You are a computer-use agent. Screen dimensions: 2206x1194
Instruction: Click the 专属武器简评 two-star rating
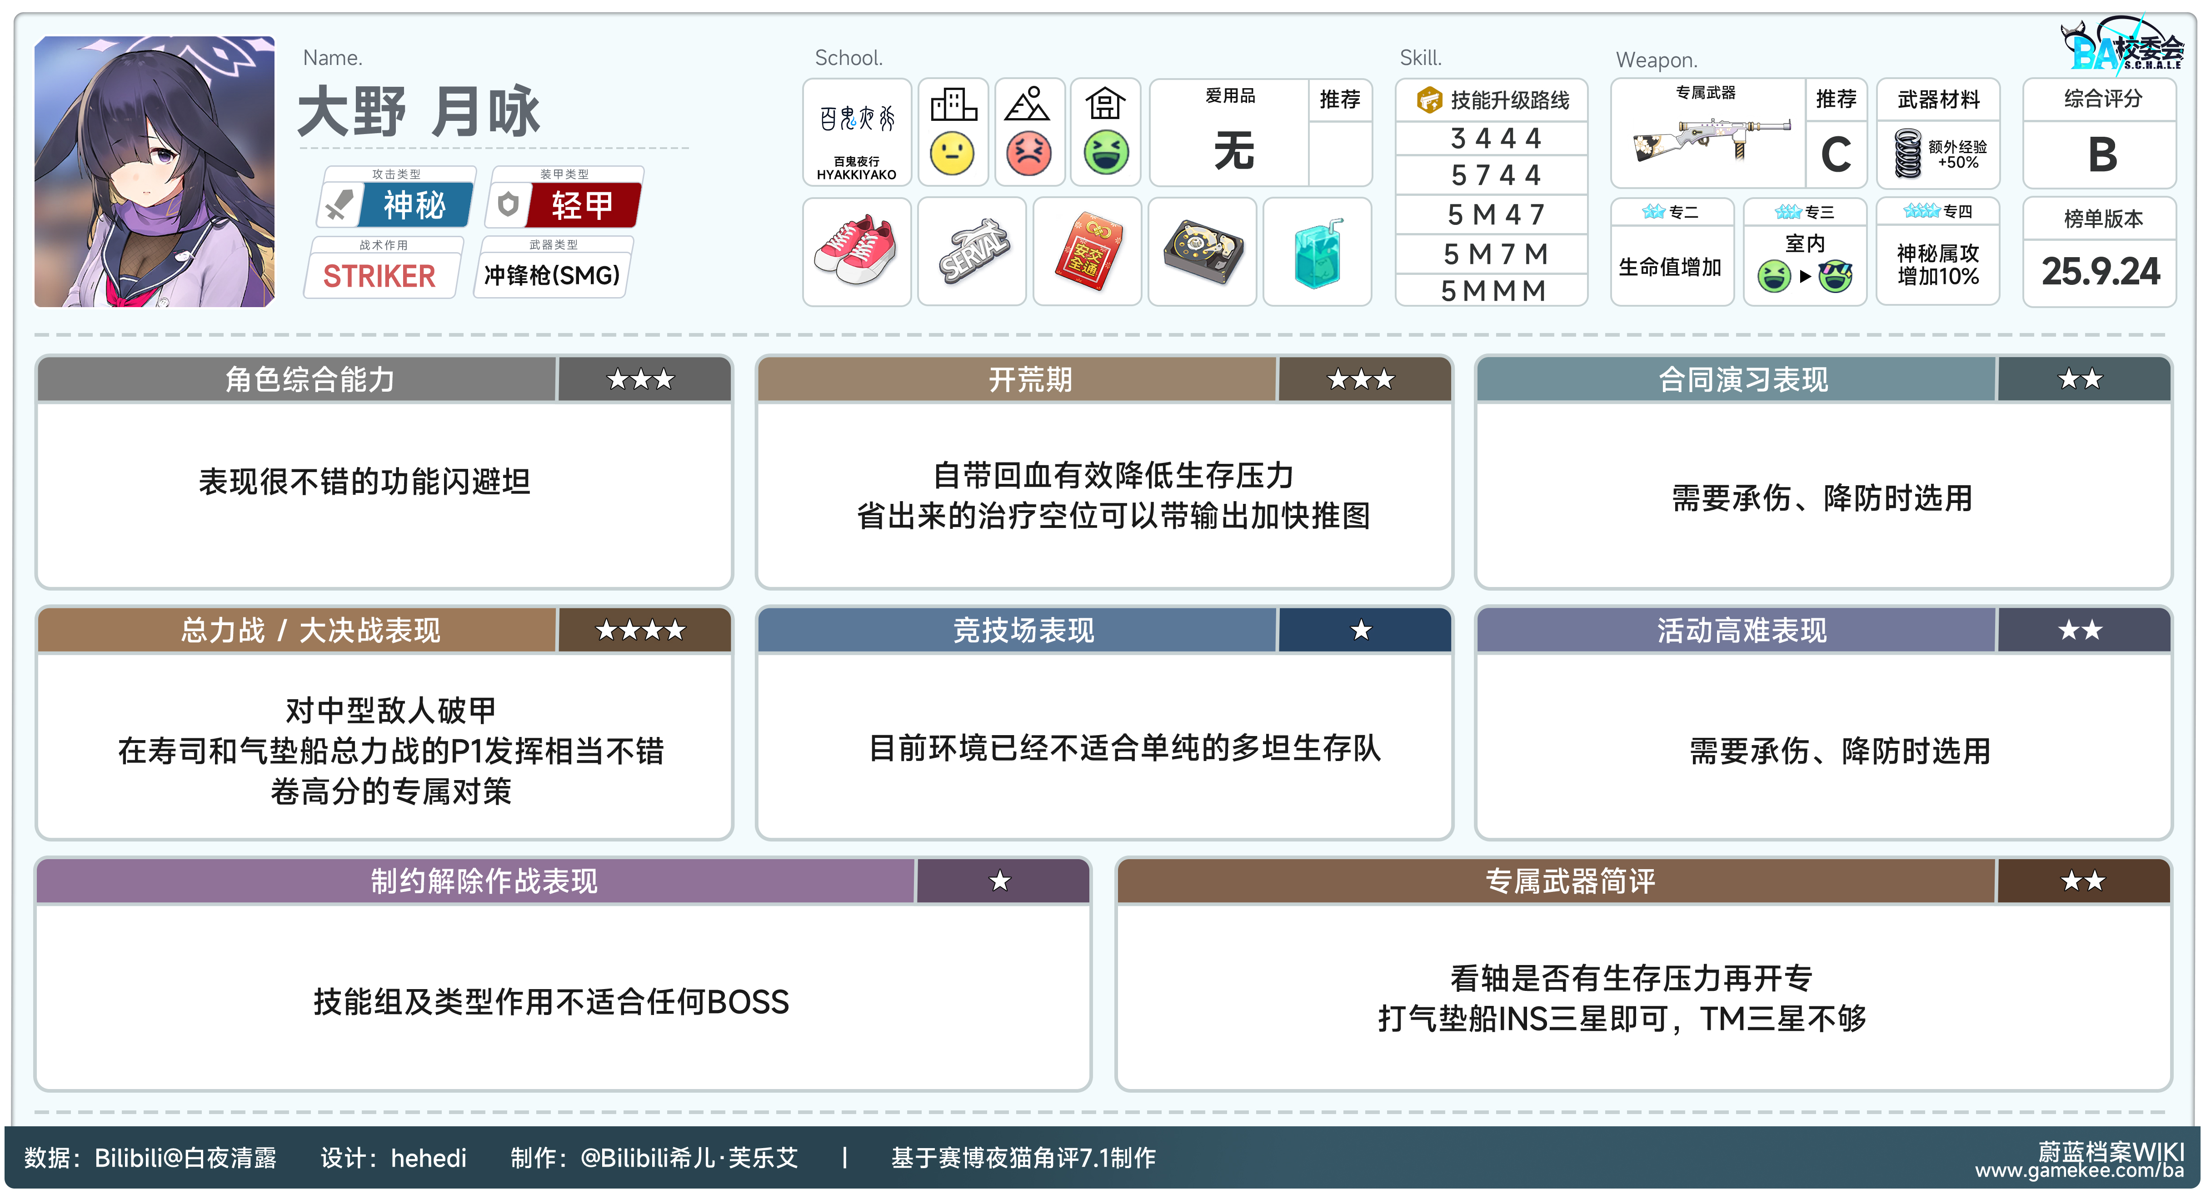point(2082,881)
